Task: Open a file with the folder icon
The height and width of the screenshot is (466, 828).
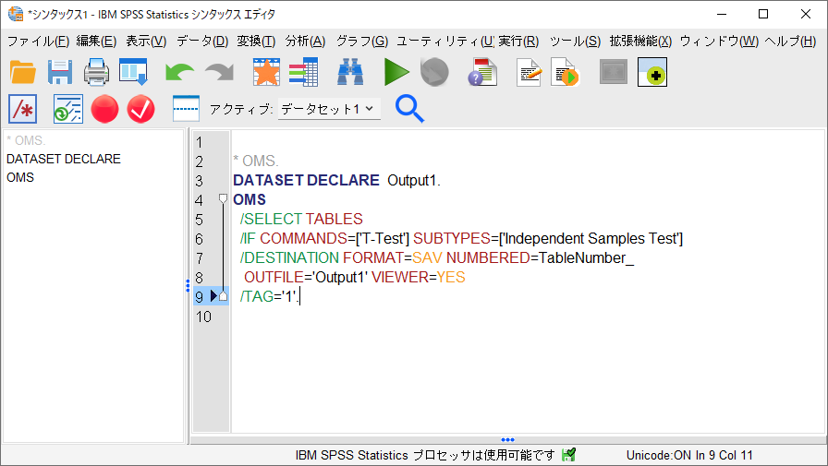Action: (x=23, y=72)
